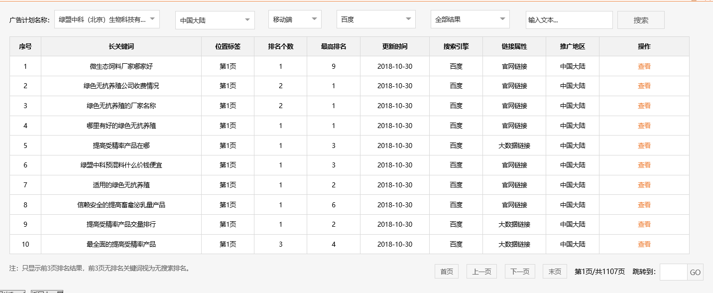This screenshot has width=713, height=293.
Task: Open 查看 link in row 10
Action: point(644,244)
